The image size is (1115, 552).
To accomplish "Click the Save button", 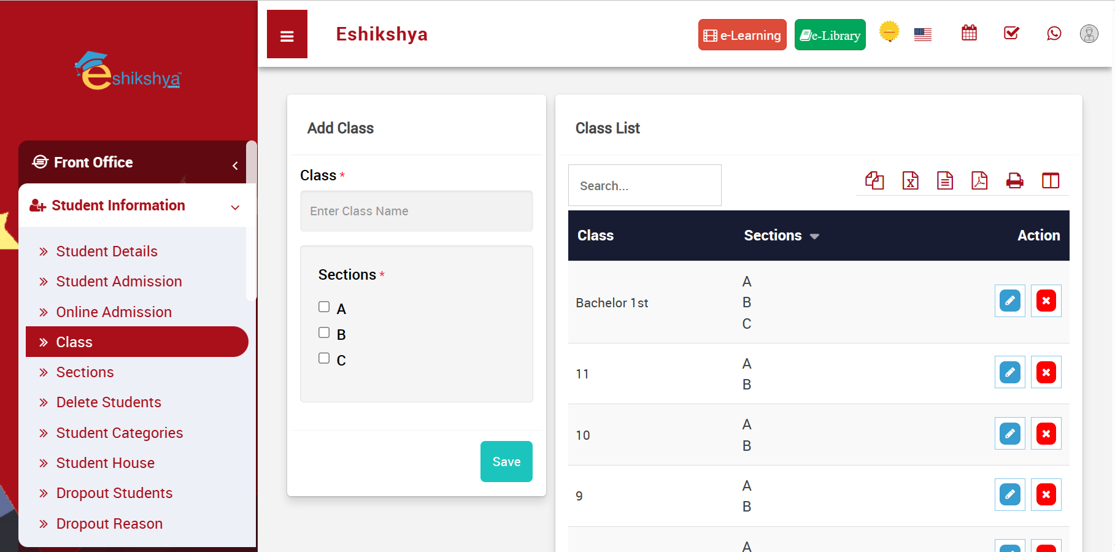I will click(506, 461).
